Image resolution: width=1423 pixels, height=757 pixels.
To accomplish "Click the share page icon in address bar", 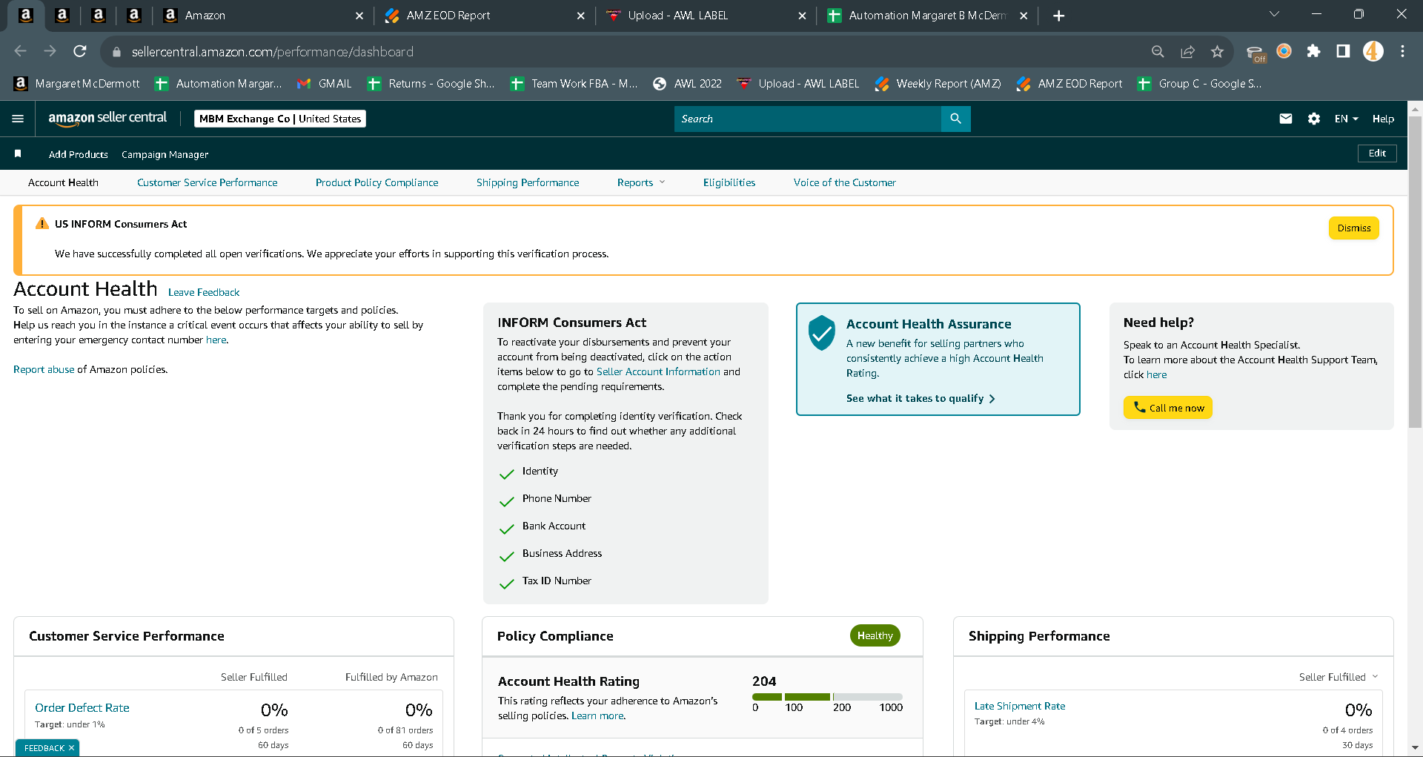I will [1187, 51].
